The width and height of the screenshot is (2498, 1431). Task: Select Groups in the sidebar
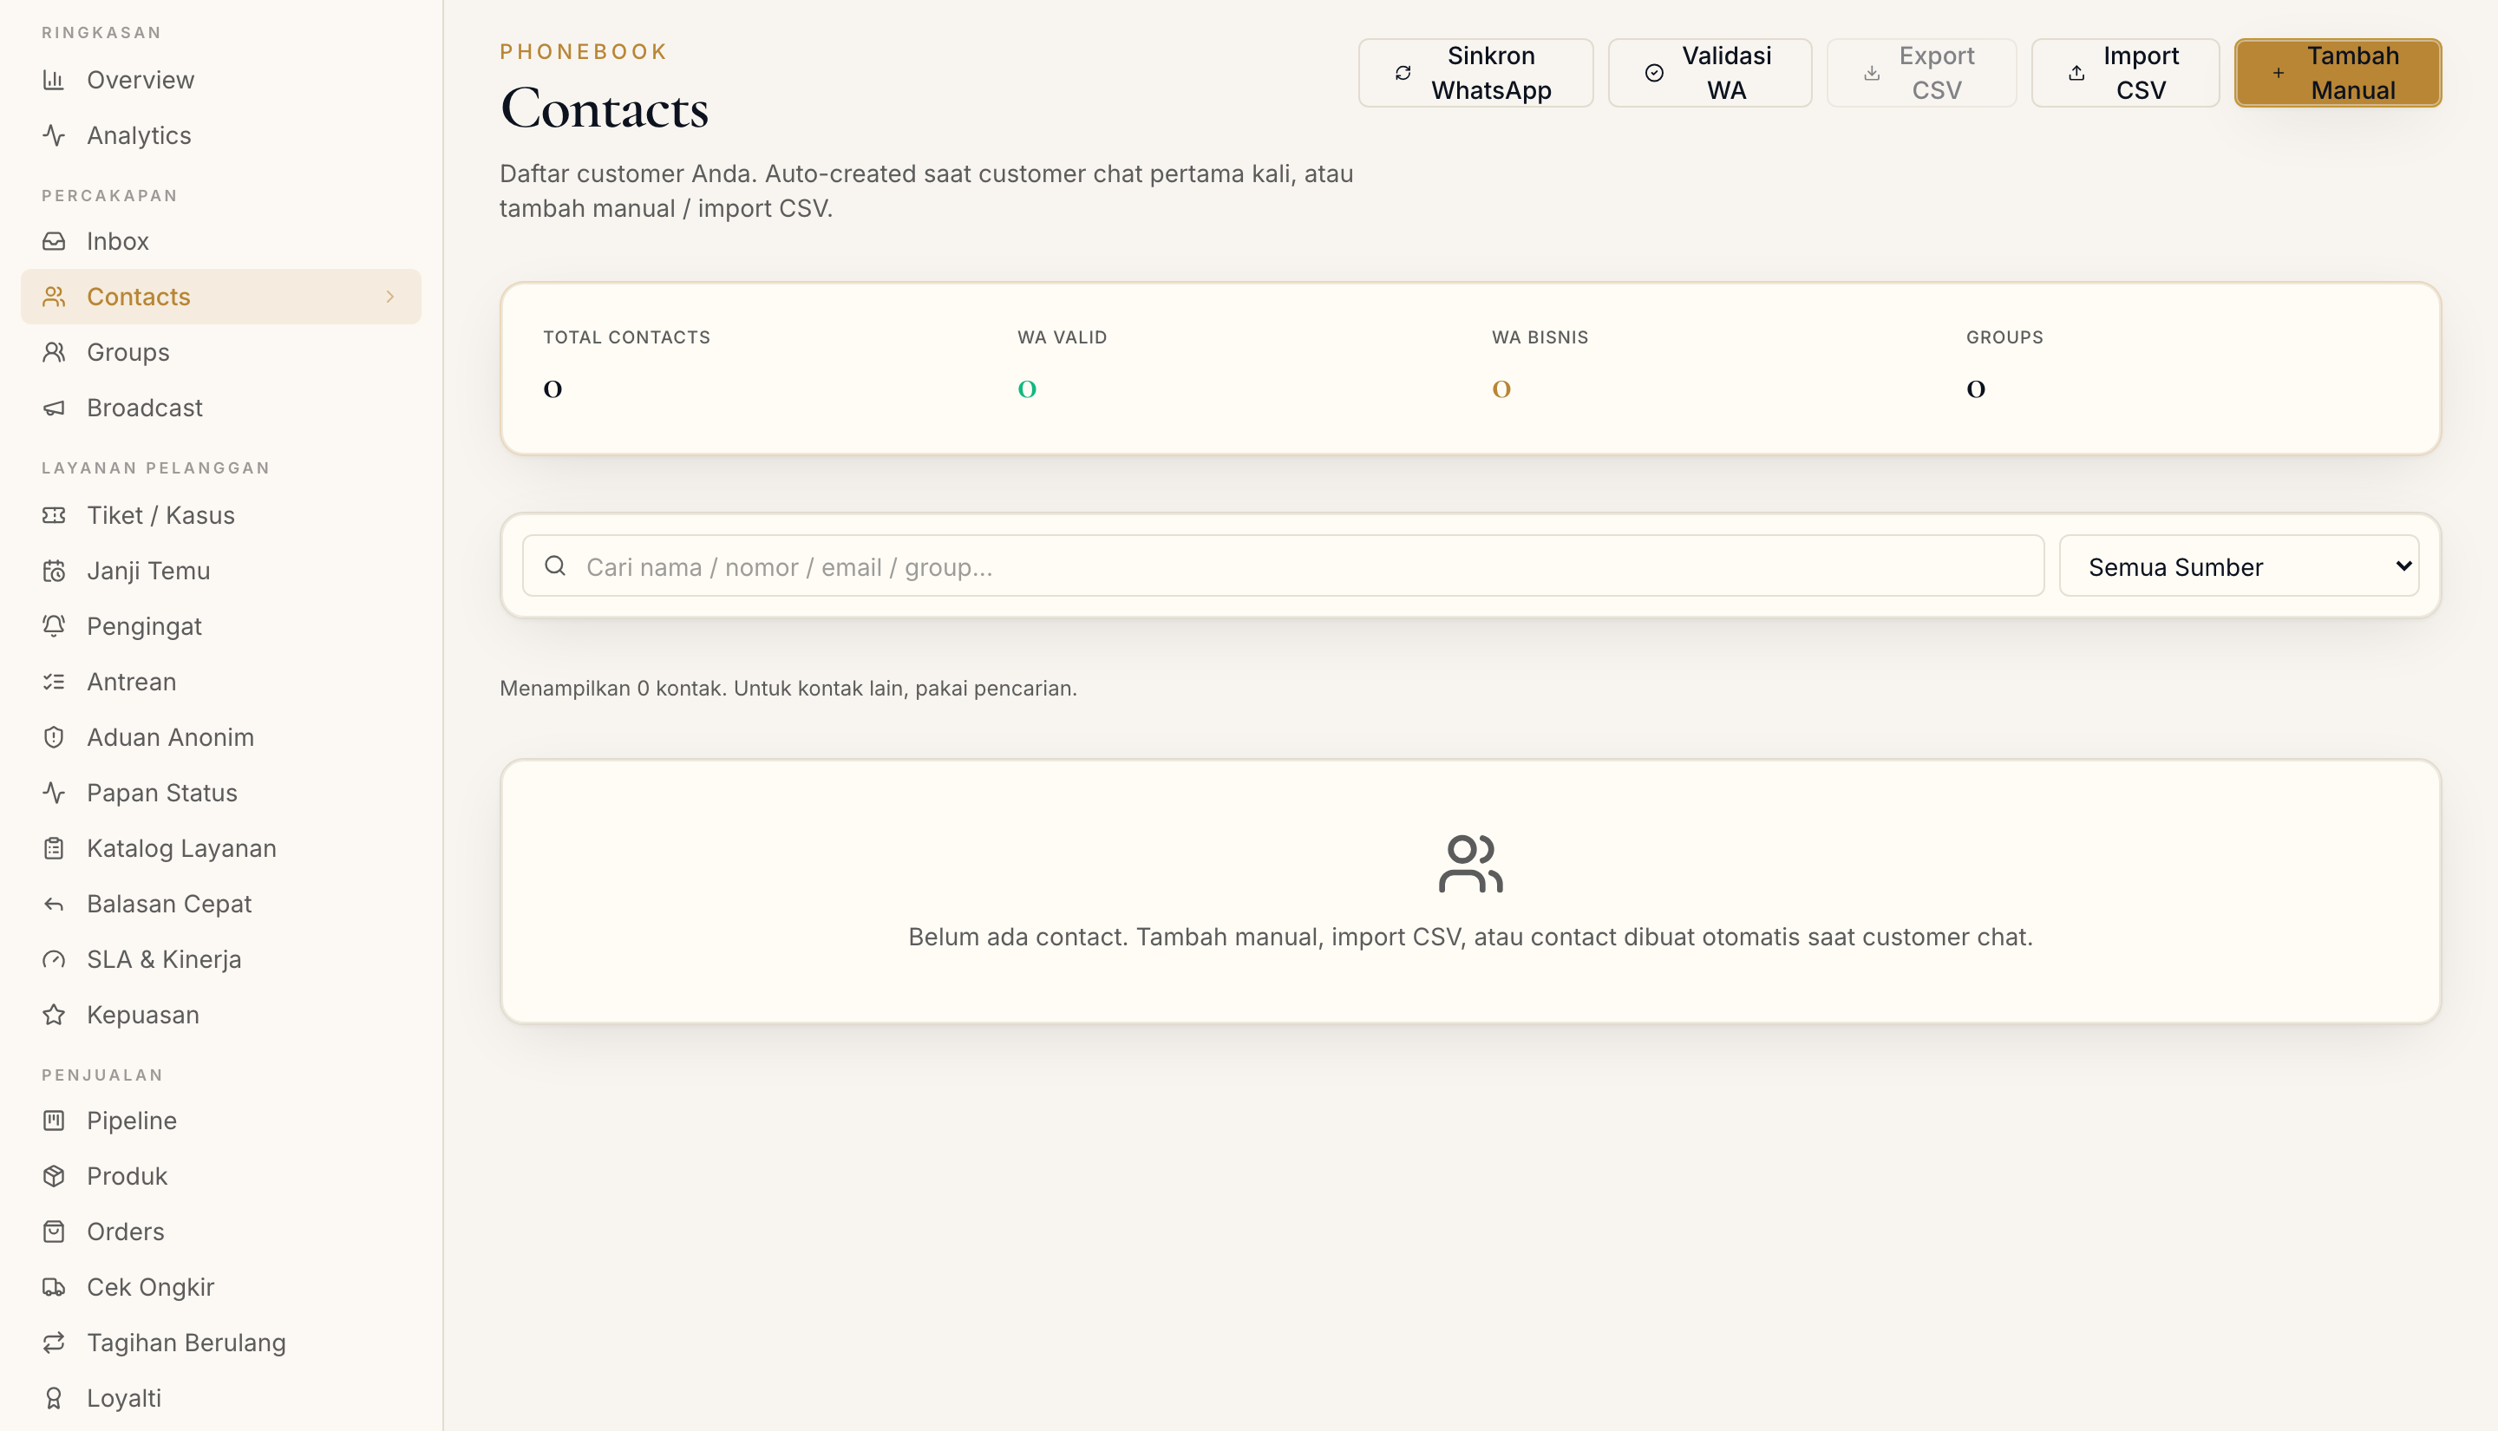click(x=221, y=352)
